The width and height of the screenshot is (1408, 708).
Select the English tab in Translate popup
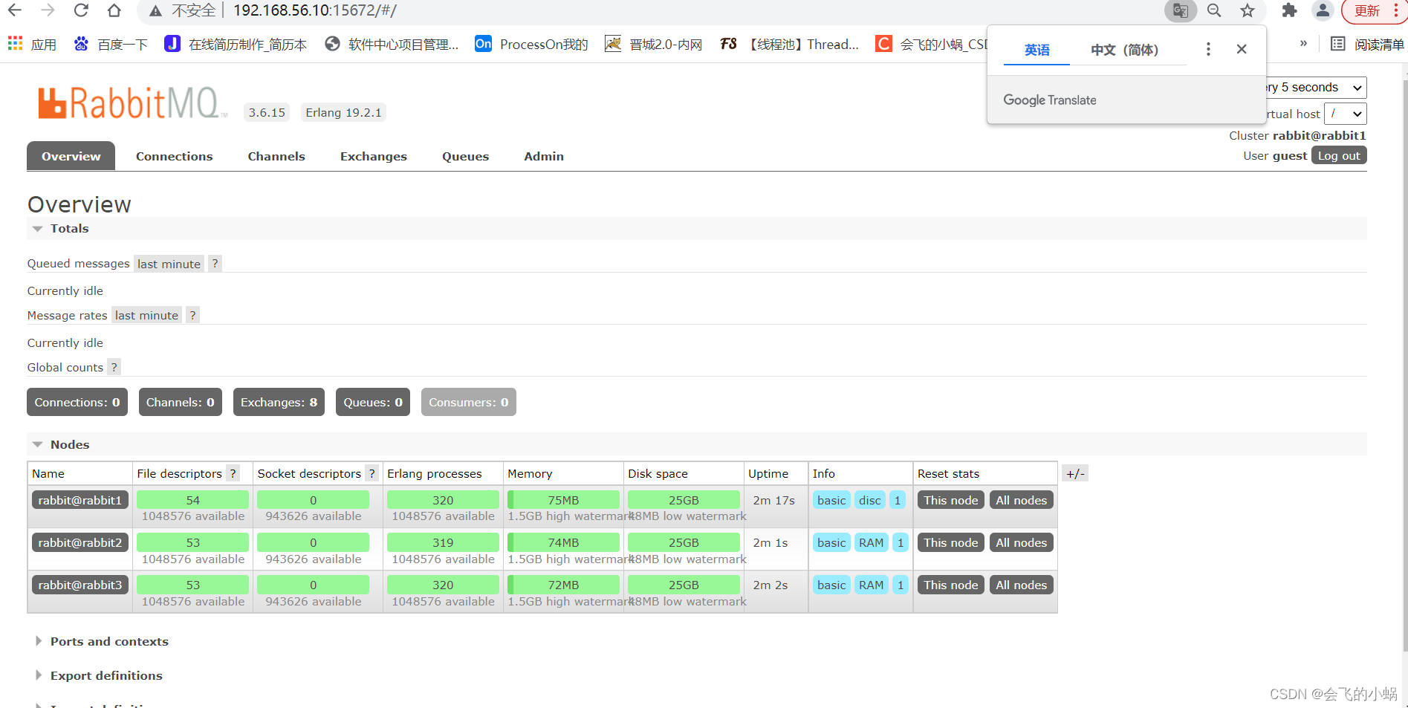tap(1036, 50)
